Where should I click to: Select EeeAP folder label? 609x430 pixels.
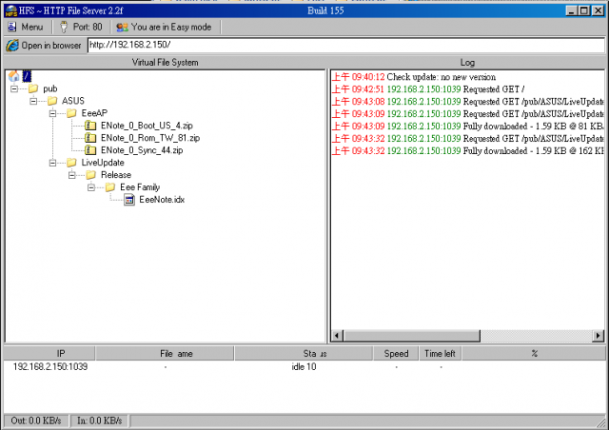point(94,113)
